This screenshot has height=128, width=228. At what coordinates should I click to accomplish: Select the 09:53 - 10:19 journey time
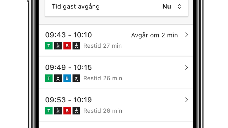click(68, 100)
